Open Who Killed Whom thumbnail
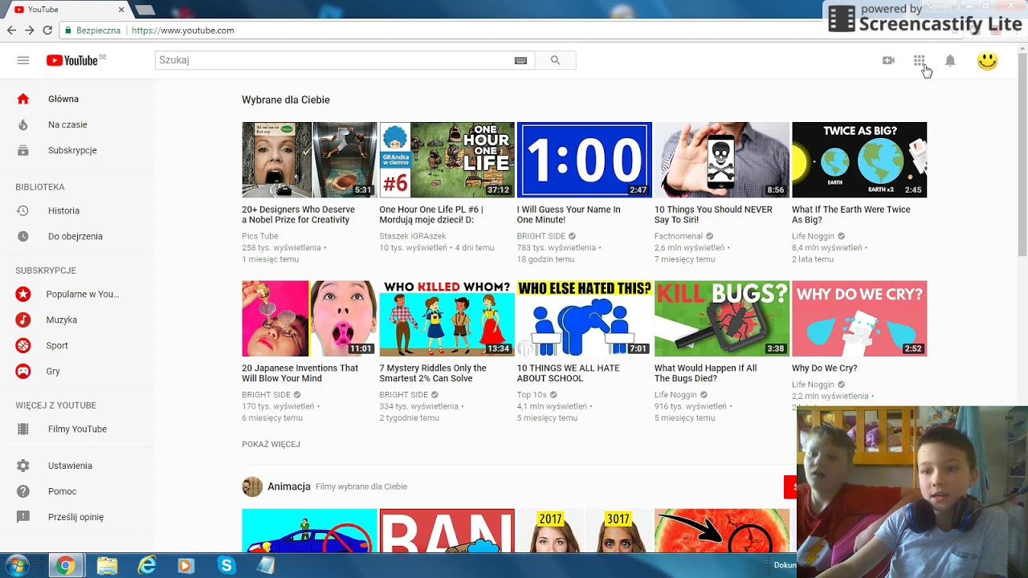 [447, 318]
